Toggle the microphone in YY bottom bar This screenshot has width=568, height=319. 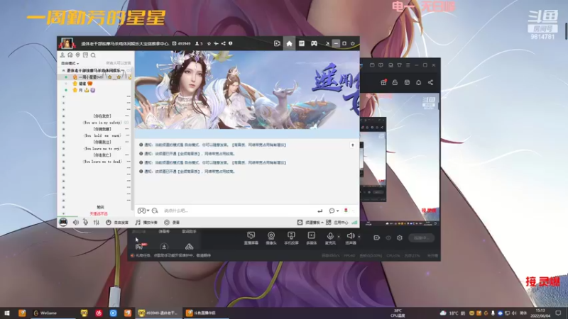click(85, 223)
